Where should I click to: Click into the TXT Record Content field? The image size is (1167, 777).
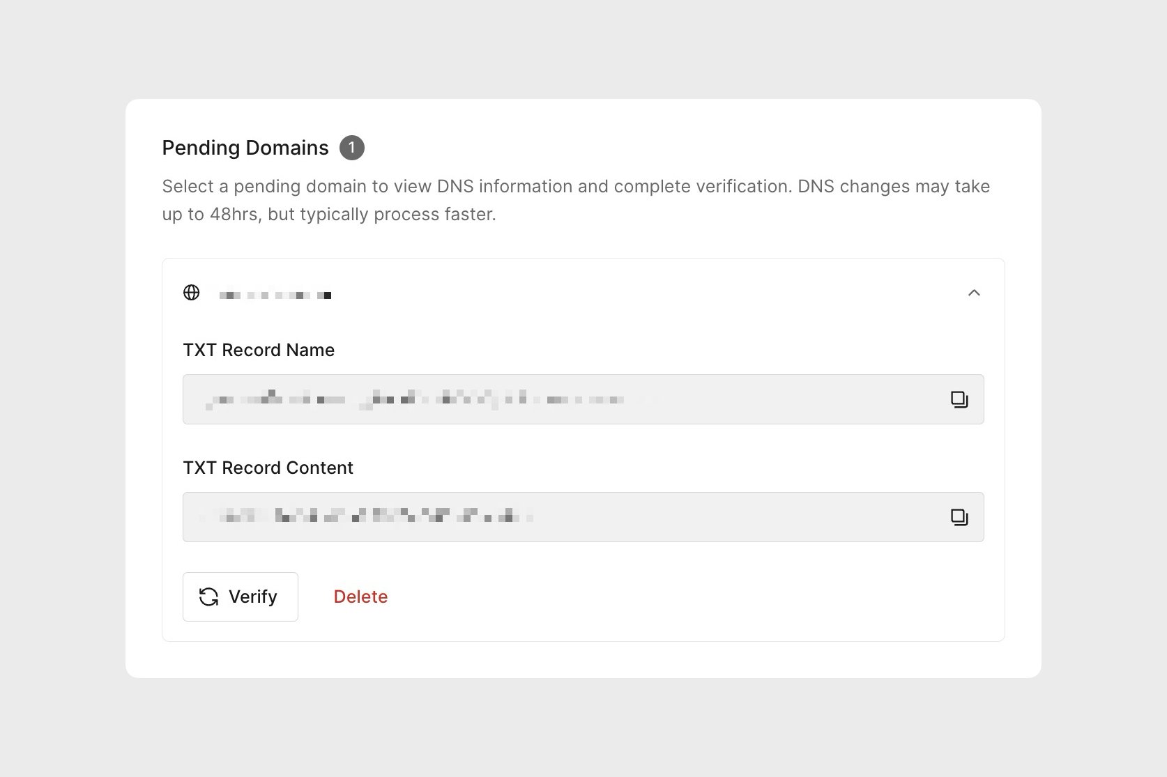583,517
